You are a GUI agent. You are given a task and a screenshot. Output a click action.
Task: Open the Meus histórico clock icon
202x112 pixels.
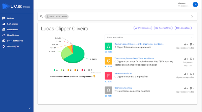4,35
